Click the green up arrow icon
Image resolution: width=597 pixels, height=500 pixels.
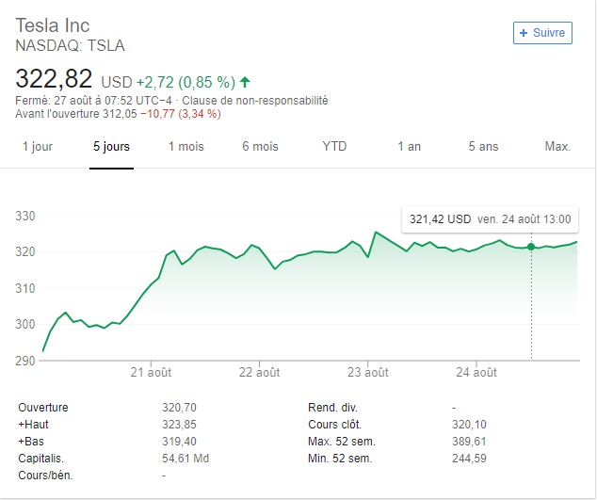coord(245,82)
